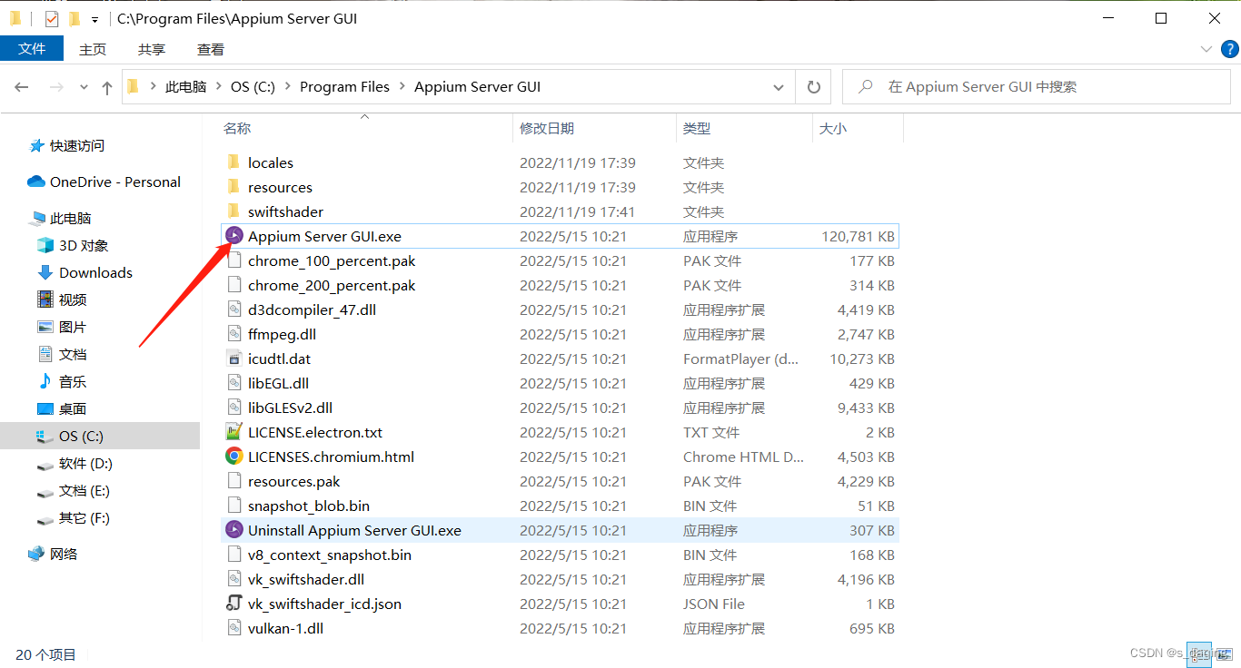Viewport: 1241px width, 668px height.
Task: Click the Chrome icon for LICENSES.chromium.html
Action: (234, 457)
